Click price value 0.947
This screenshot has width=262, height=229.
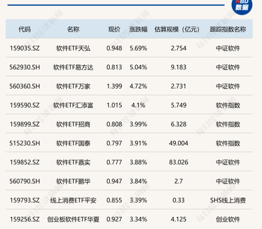pyautogui.click(x=114, y=181)
